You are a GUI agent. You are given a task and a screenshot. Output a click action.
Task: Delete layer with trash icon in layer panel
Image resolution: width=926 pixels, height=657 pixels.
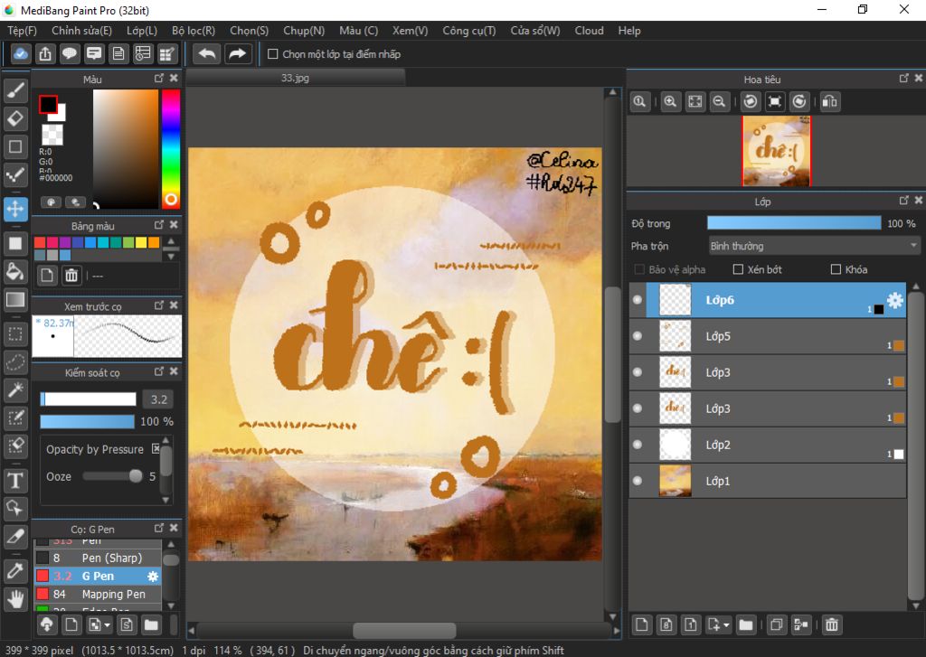tap(832, 624)
